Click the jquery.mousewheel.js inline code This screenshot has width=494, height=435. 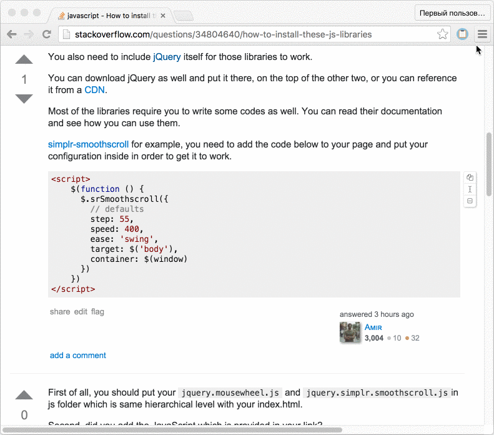(x=230, y=392)
